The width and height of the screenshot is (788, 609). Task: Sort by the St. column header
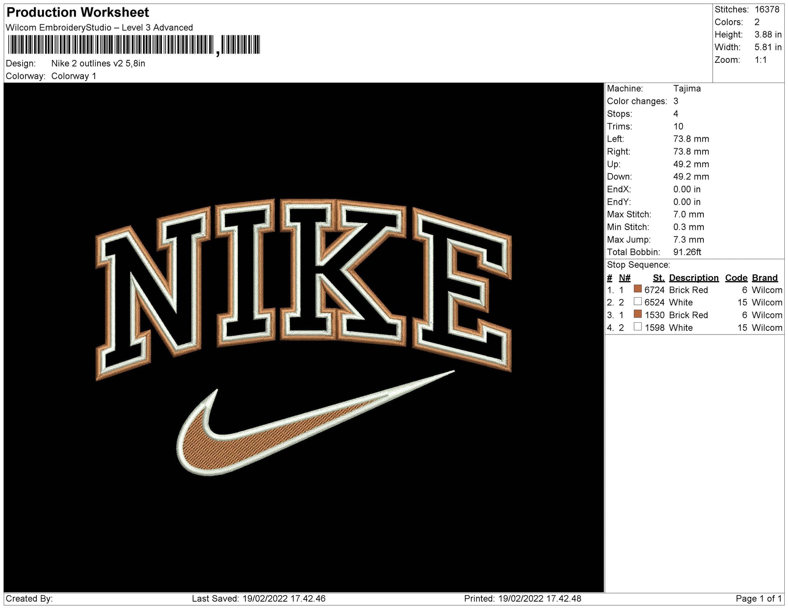coord(659,278)
